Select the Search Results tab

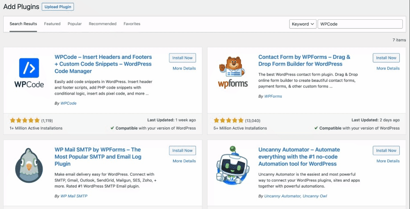coord(23,24)
